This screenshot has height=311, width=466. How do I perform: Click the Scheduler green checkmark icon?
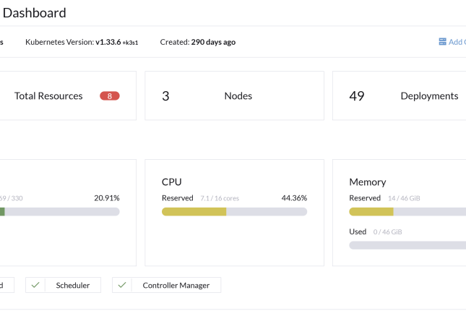point(35,285)
